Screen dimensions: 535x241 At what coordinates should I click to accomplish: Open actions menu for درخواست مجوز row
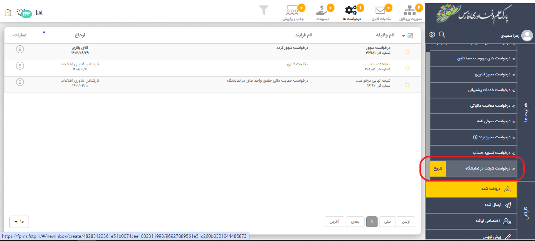20,49
